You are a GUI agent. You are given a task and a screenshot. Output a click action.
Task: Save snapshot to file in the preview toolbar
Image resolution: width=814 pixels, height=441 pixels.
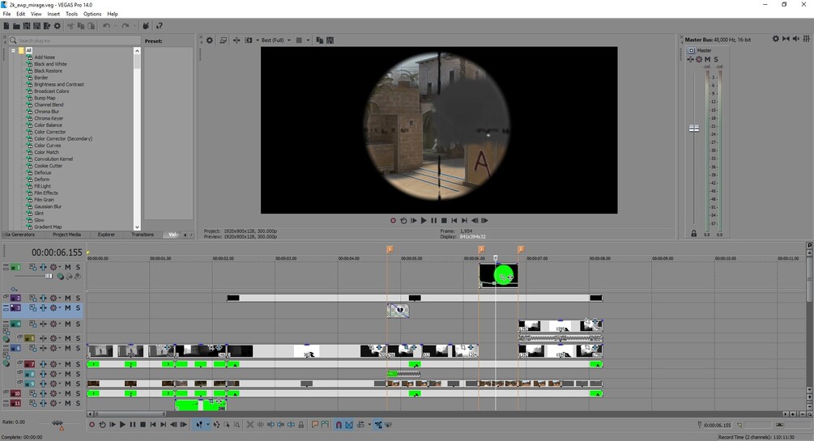pos(330,40)
